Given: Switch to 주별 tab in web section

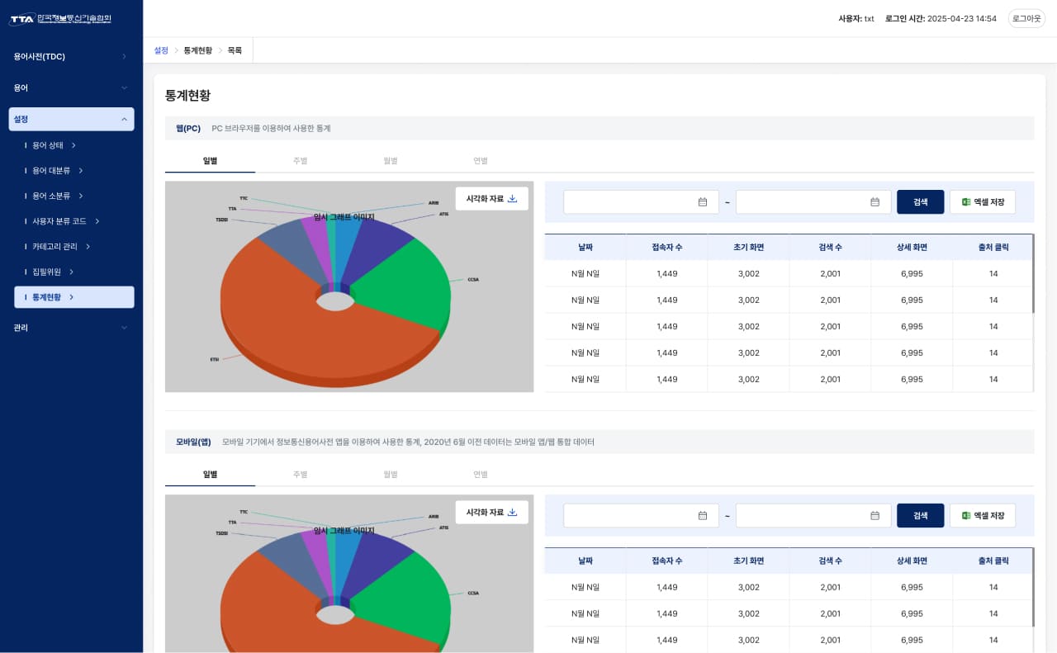Looking at the screenshot, I should tap(300, 161).
